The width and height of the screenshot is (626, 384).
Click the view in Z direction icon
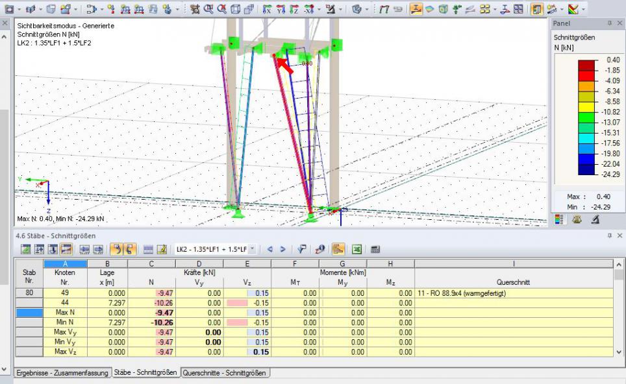pyautogui.click(x=294, y=9)
